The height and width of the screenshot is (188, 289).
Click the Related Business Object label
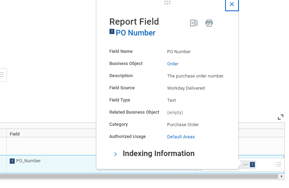(134, 112)
